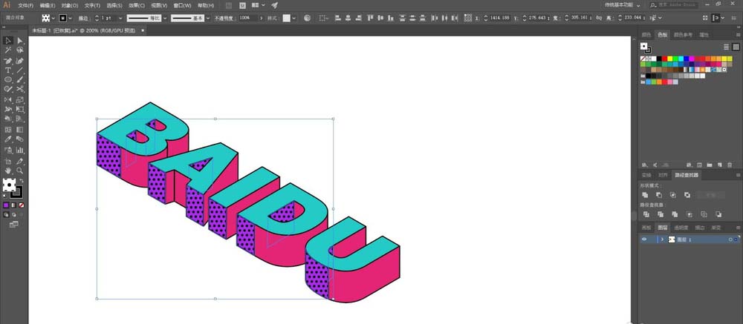Click the New Swatch icon in Swatches panel
Screen dimensions: 743x324
(719, 165)
